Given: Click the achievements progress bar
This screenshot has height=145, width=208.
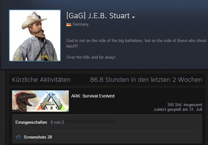Looking at the screenshot, I should click(91, 122).
